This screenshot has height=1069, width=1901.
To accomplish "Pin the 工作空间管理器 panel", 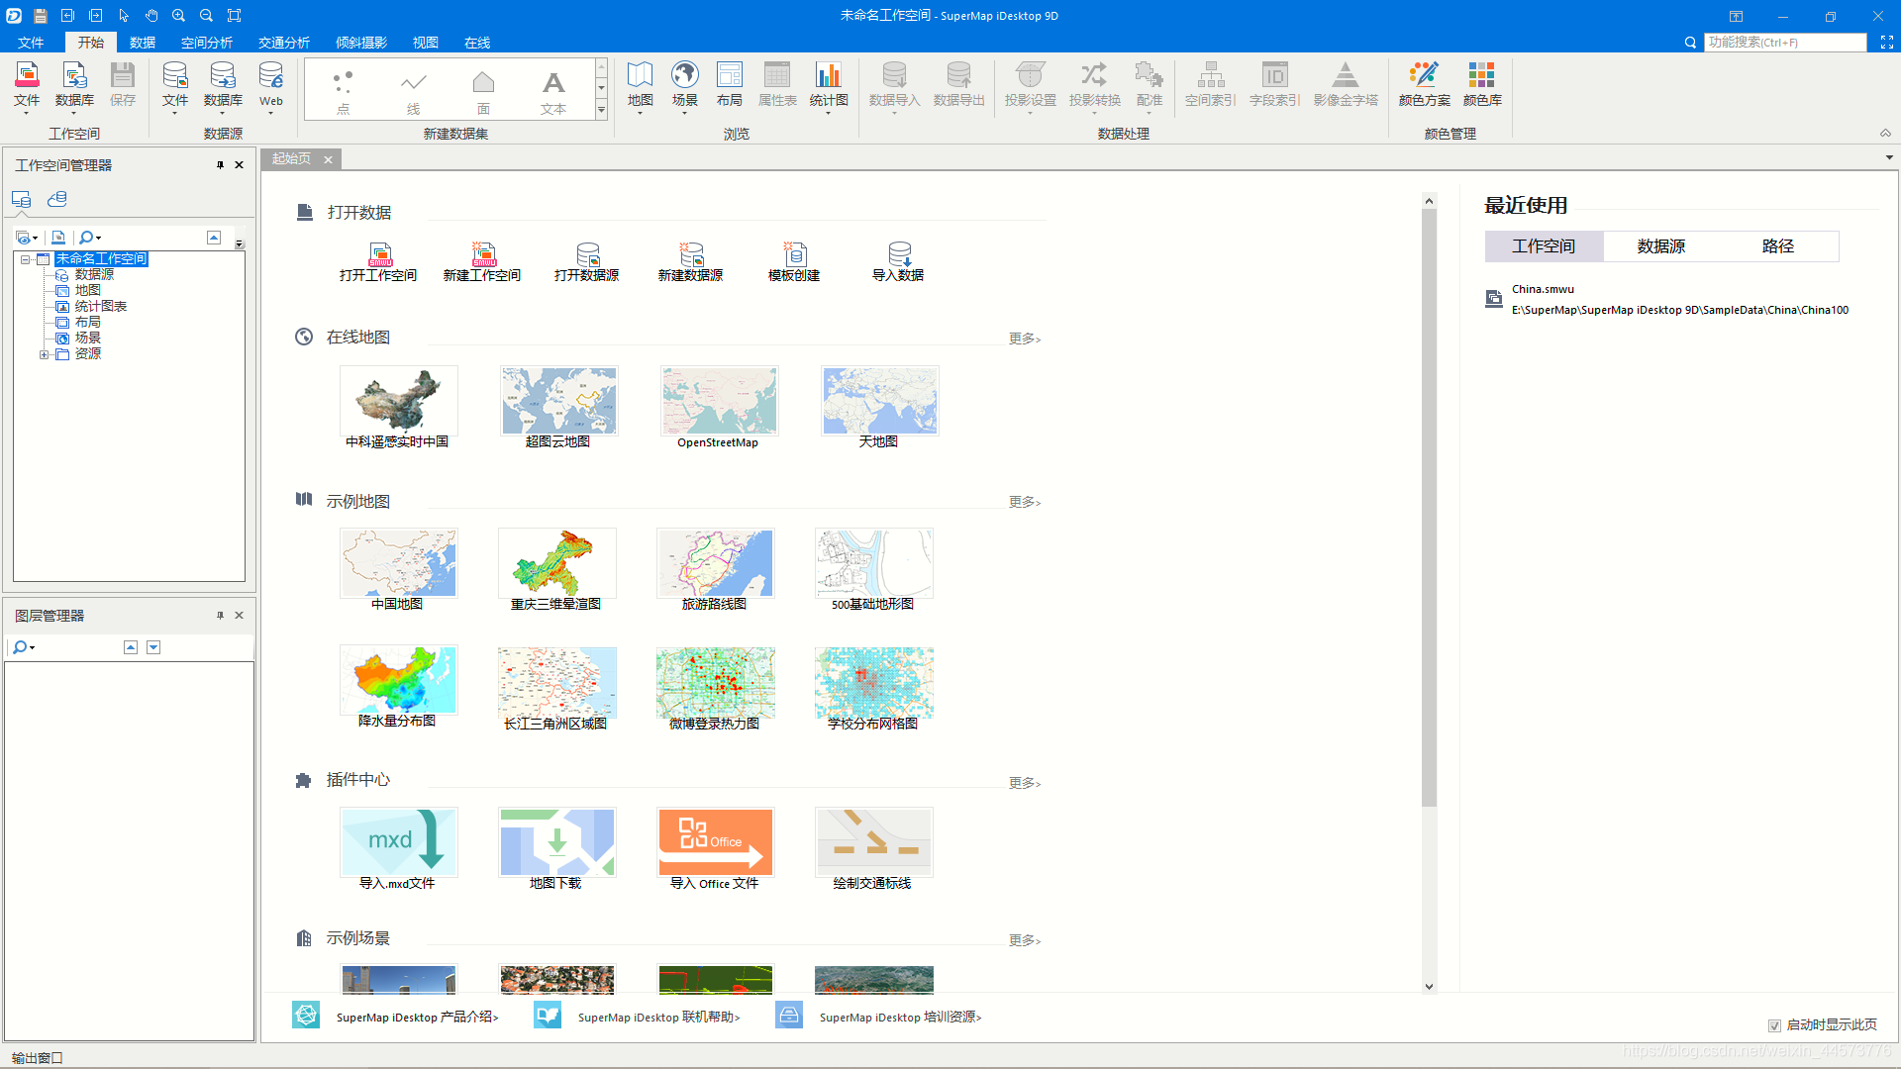I will pos(220,165).
